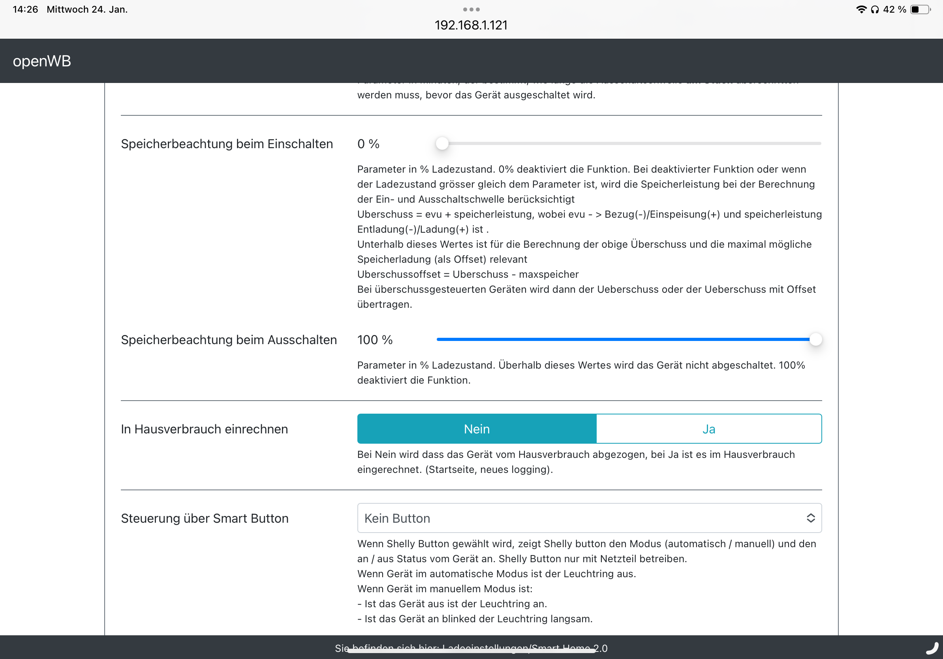Tap the 192.168.1.121 address bar

[x=471, y=25]
